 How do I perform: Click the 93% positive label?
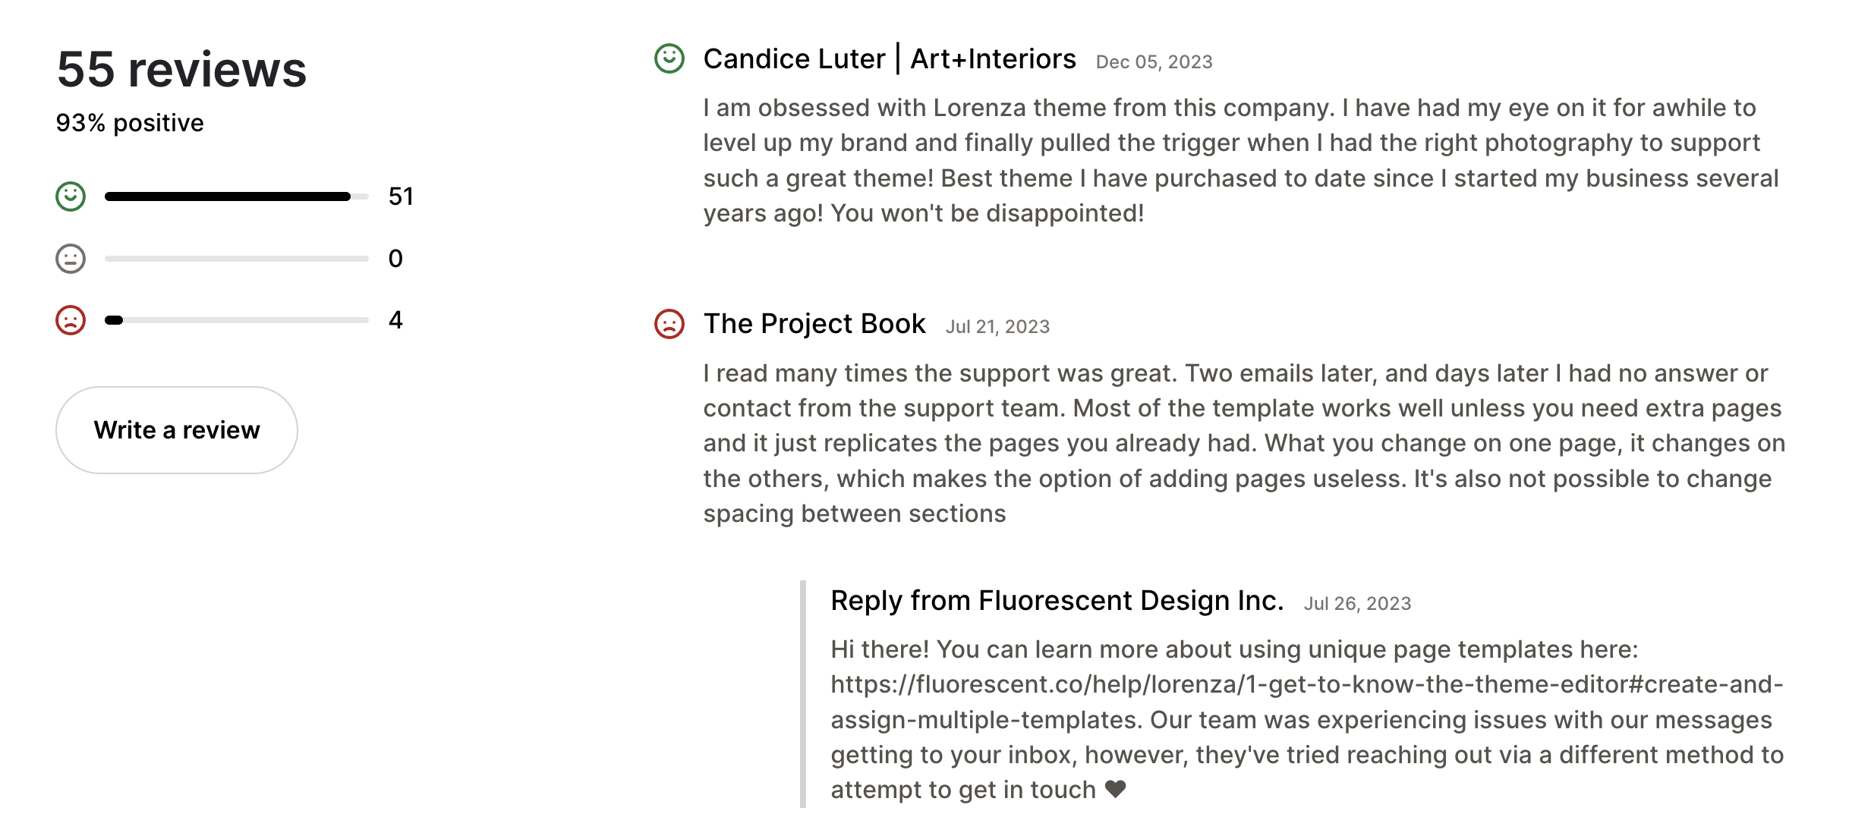pyautogui.click(x=129, y=121)
